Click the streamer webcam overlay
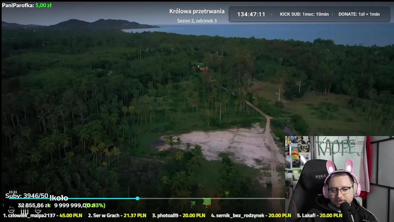The height and width of the screenshot is (222, 394). [x=340, y=179]
